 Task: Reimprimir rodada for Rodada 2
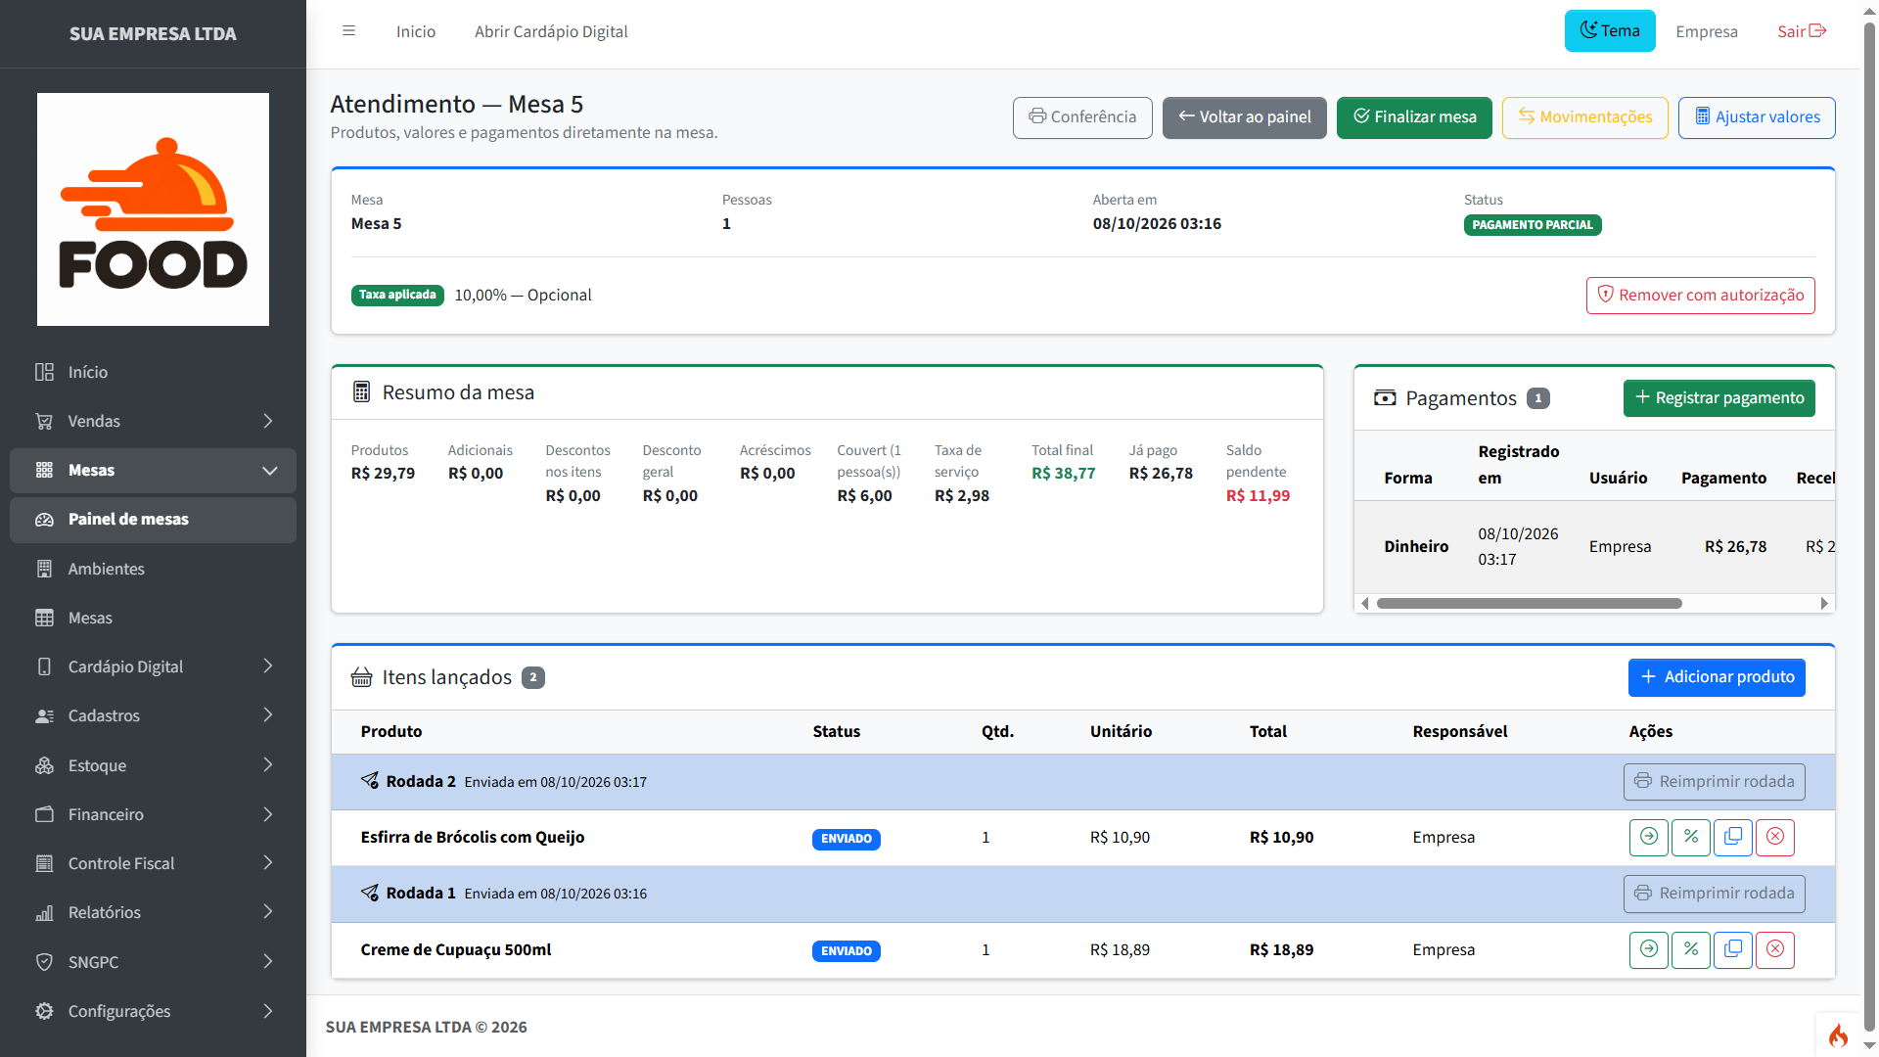click(1714, 782)
